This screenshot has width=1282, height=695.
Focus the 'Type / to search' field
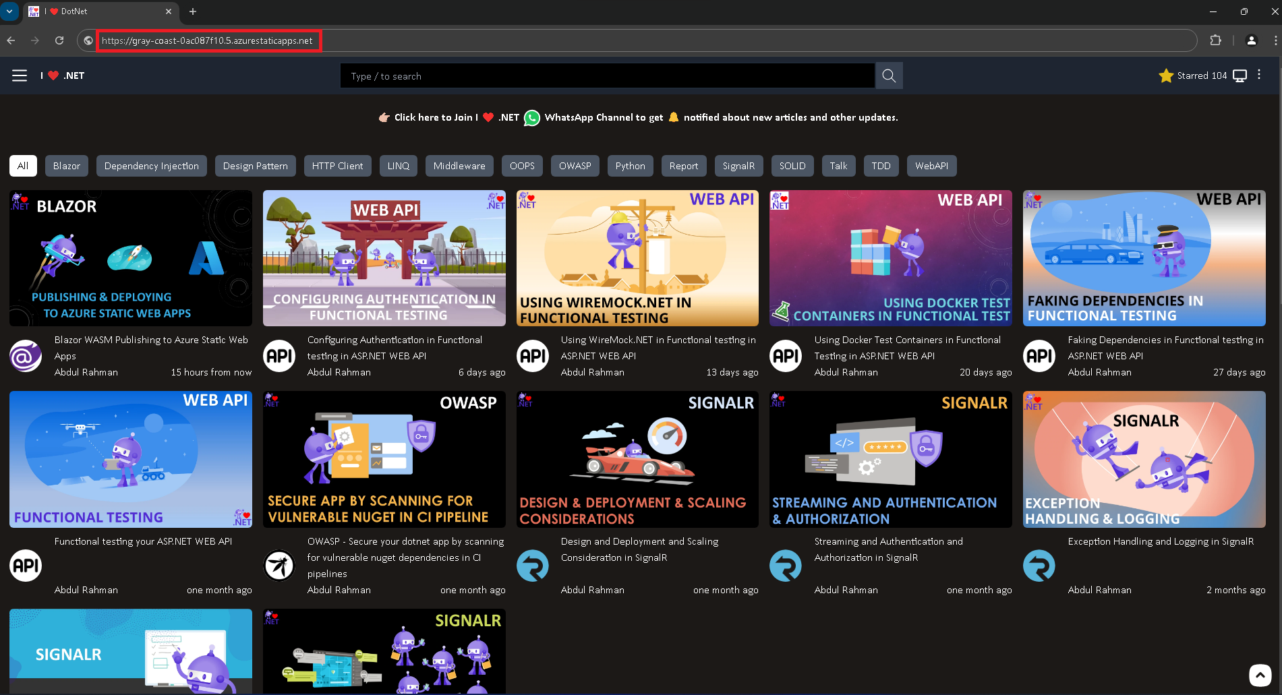(x=608, y=75)
